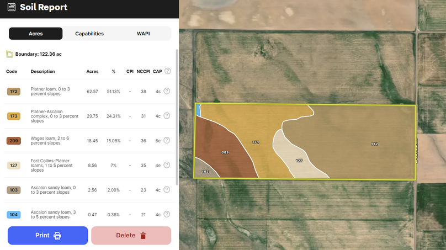Switch to the Capabilities tab

coord(89,34)
